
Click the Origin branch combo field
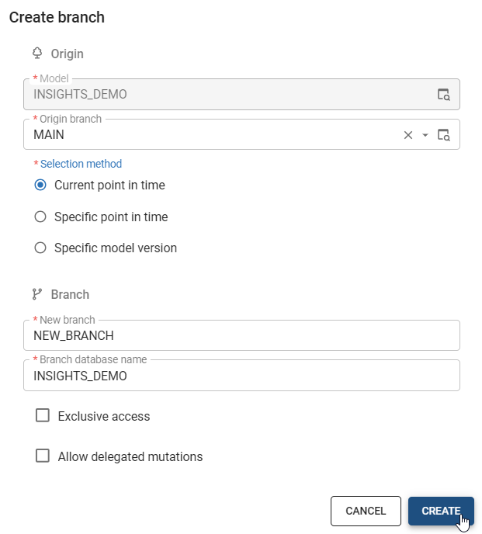[x=241, y=134]
